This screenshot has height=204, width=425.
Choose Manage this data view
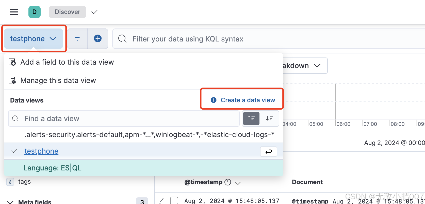pos(58,80)
